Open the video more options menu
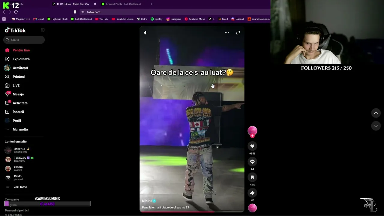Image resolution: width=384 pixels, height=216 pixels. coord(227,33)
